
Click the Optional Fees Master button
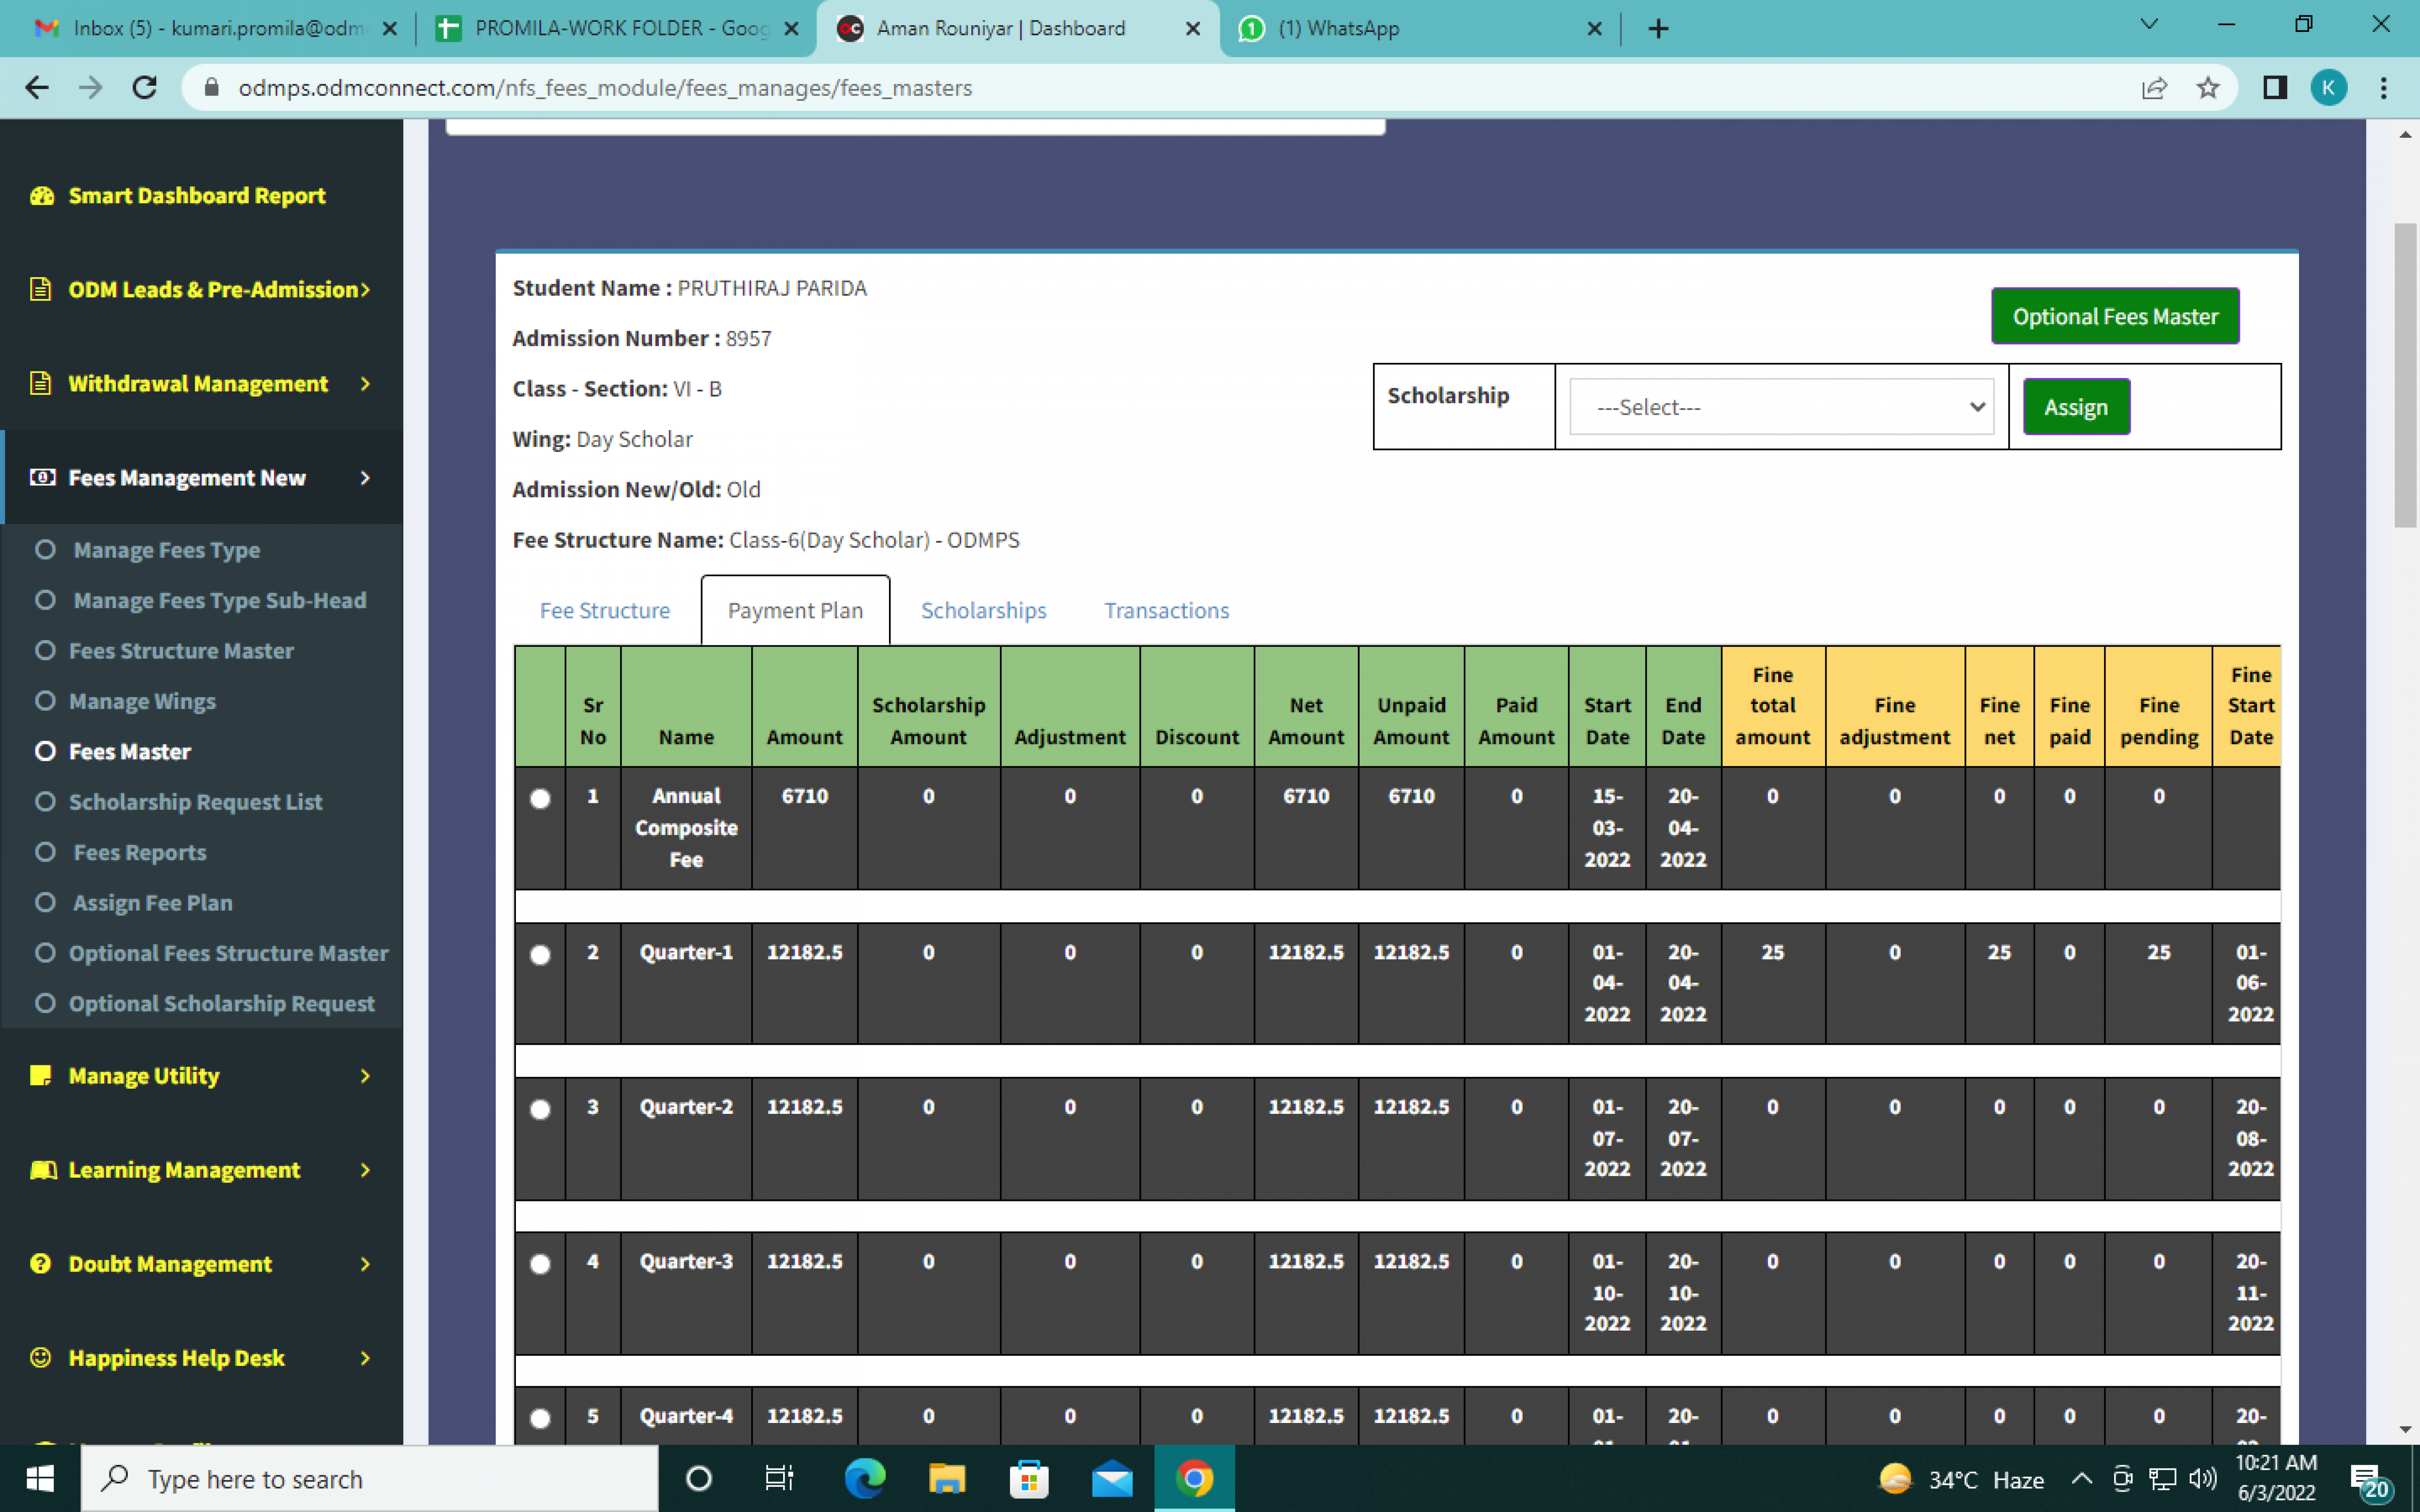pos(2114,317)
